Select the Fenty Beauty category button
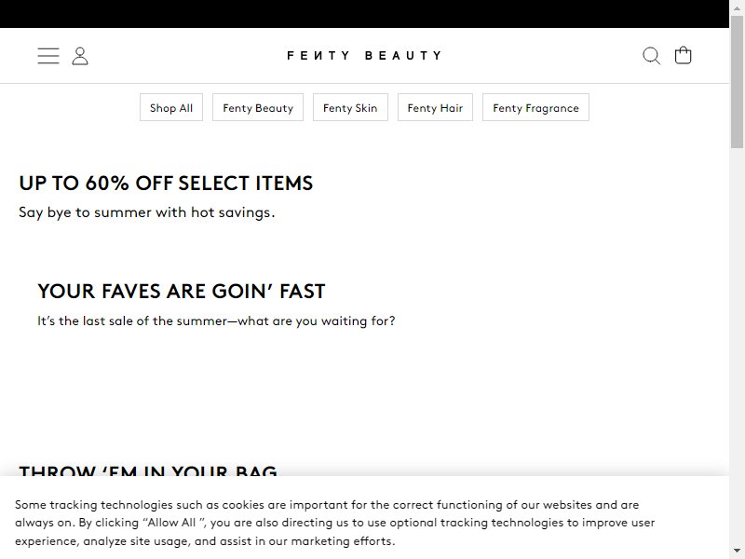Viewport: 745px width, 559px height. pos(258,107)
